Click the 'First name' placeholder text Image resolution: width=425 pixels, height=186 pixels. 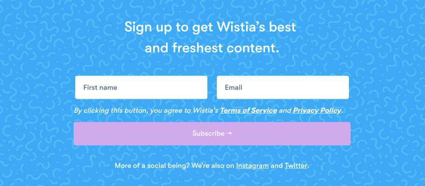[100, 88]
